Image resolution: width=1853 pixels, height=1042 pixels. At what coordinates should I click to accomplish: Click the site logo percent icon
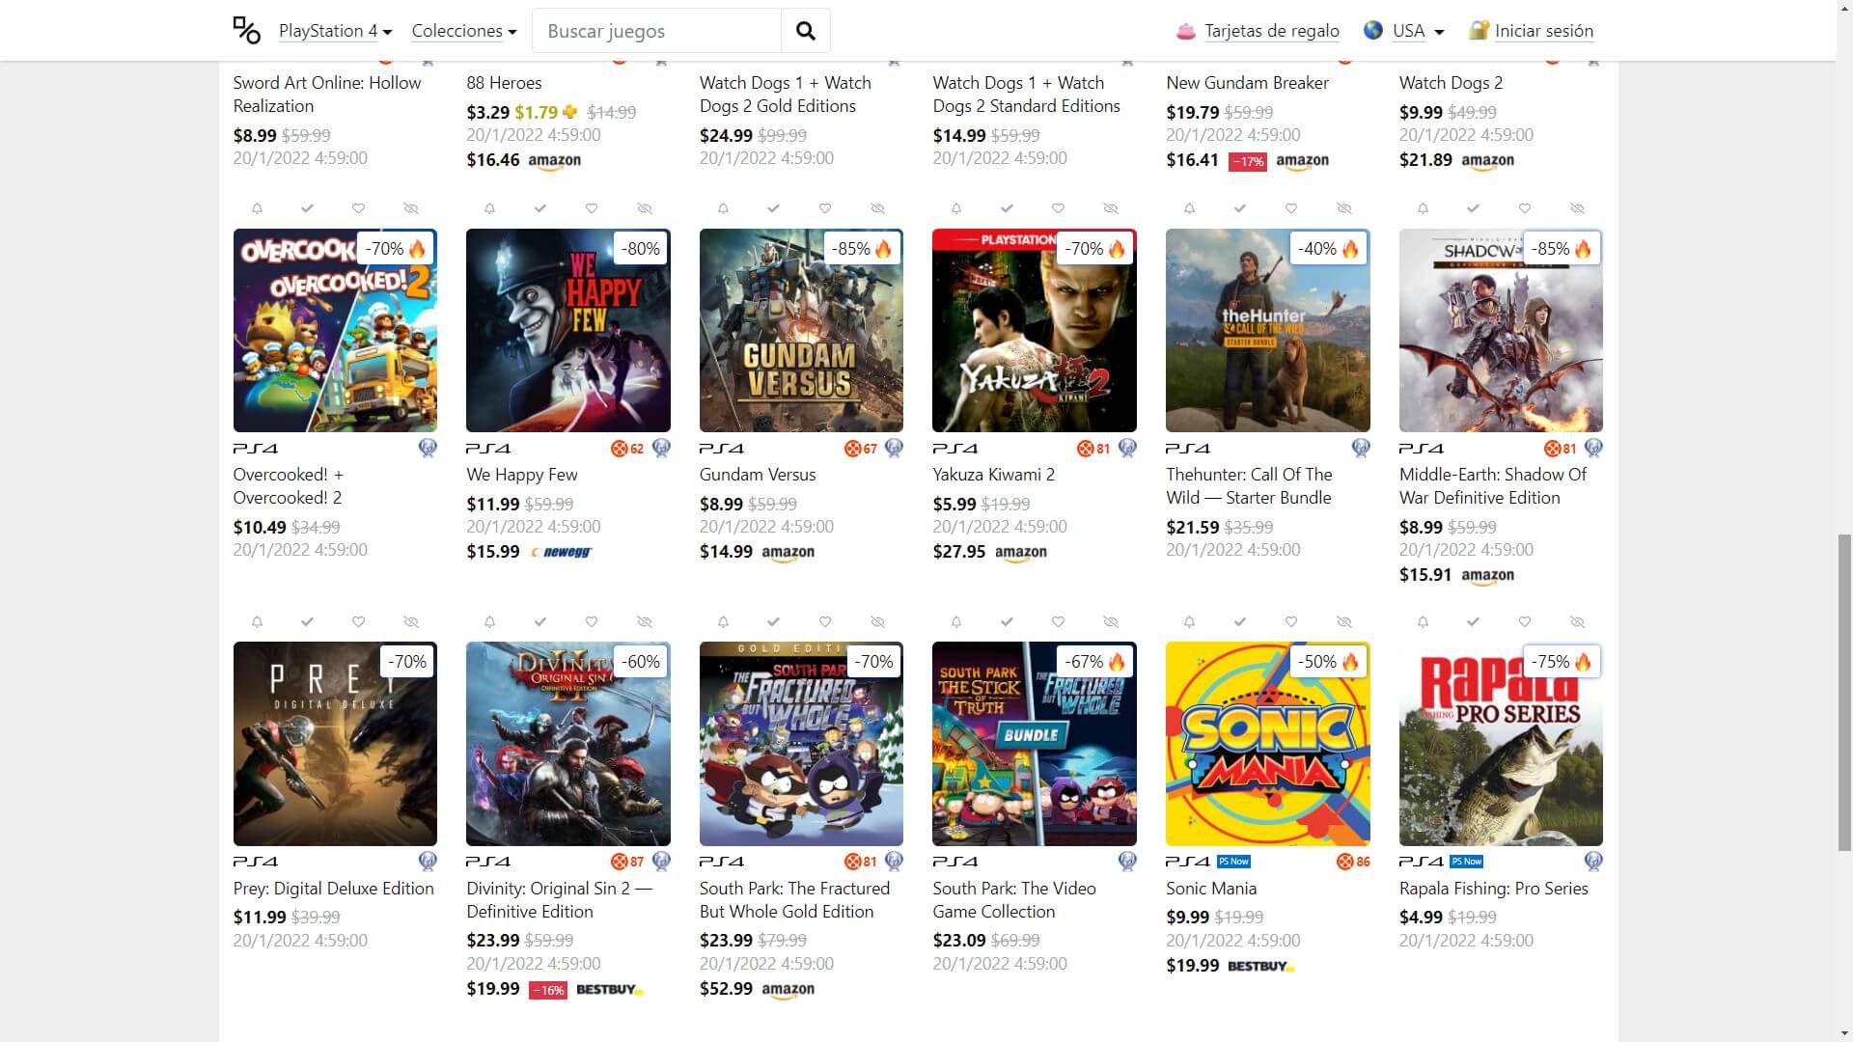[x=247, y=31]
